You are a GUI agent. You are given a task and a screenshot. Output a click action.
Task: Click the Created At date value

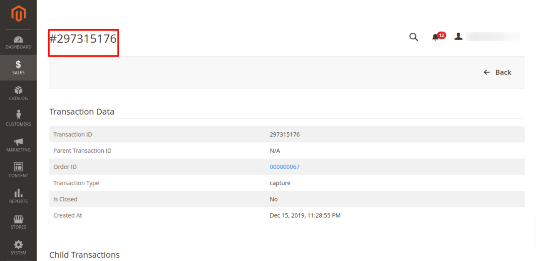tap(305, 216)
